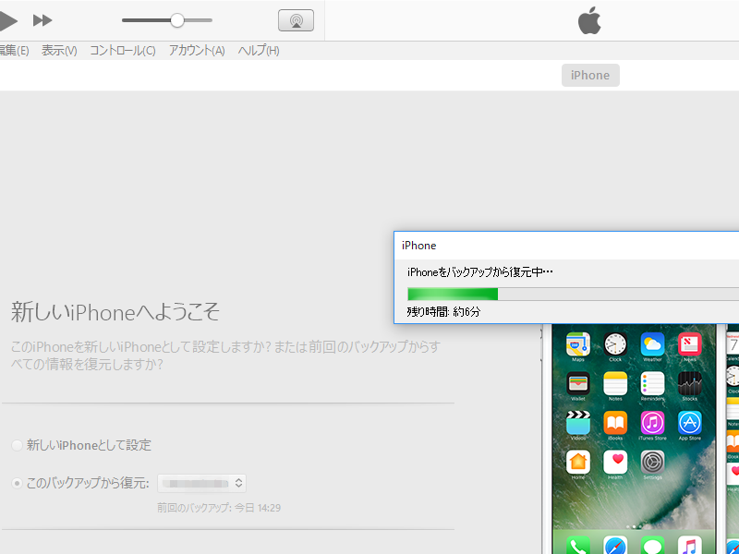
Task: Click the iBooks app icon on iPhone image
Action: click(615, 423)
